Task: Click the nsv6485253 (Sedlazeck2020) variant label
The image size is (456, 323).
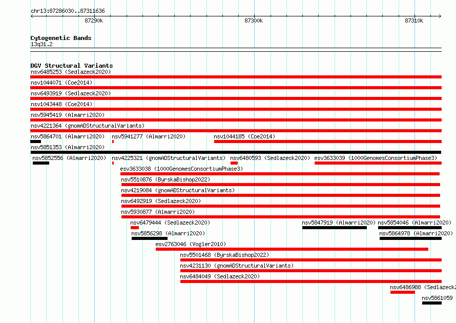Action: pyautogui.click(x=71, y=72)
